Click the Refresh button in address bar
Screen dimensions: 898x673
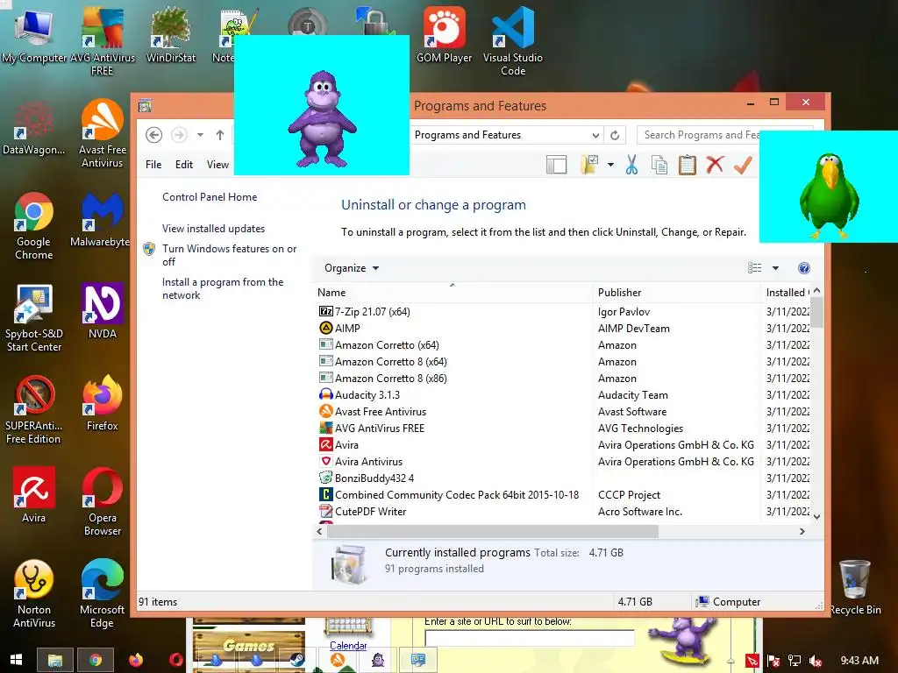pyautogui.click(x=615, y=135)
